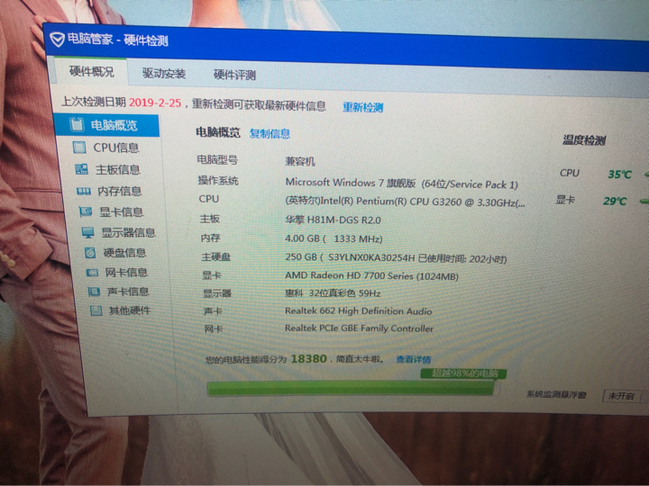Toggle the 系统监测悬浮窗 未开启 button

tap(622, 396)
